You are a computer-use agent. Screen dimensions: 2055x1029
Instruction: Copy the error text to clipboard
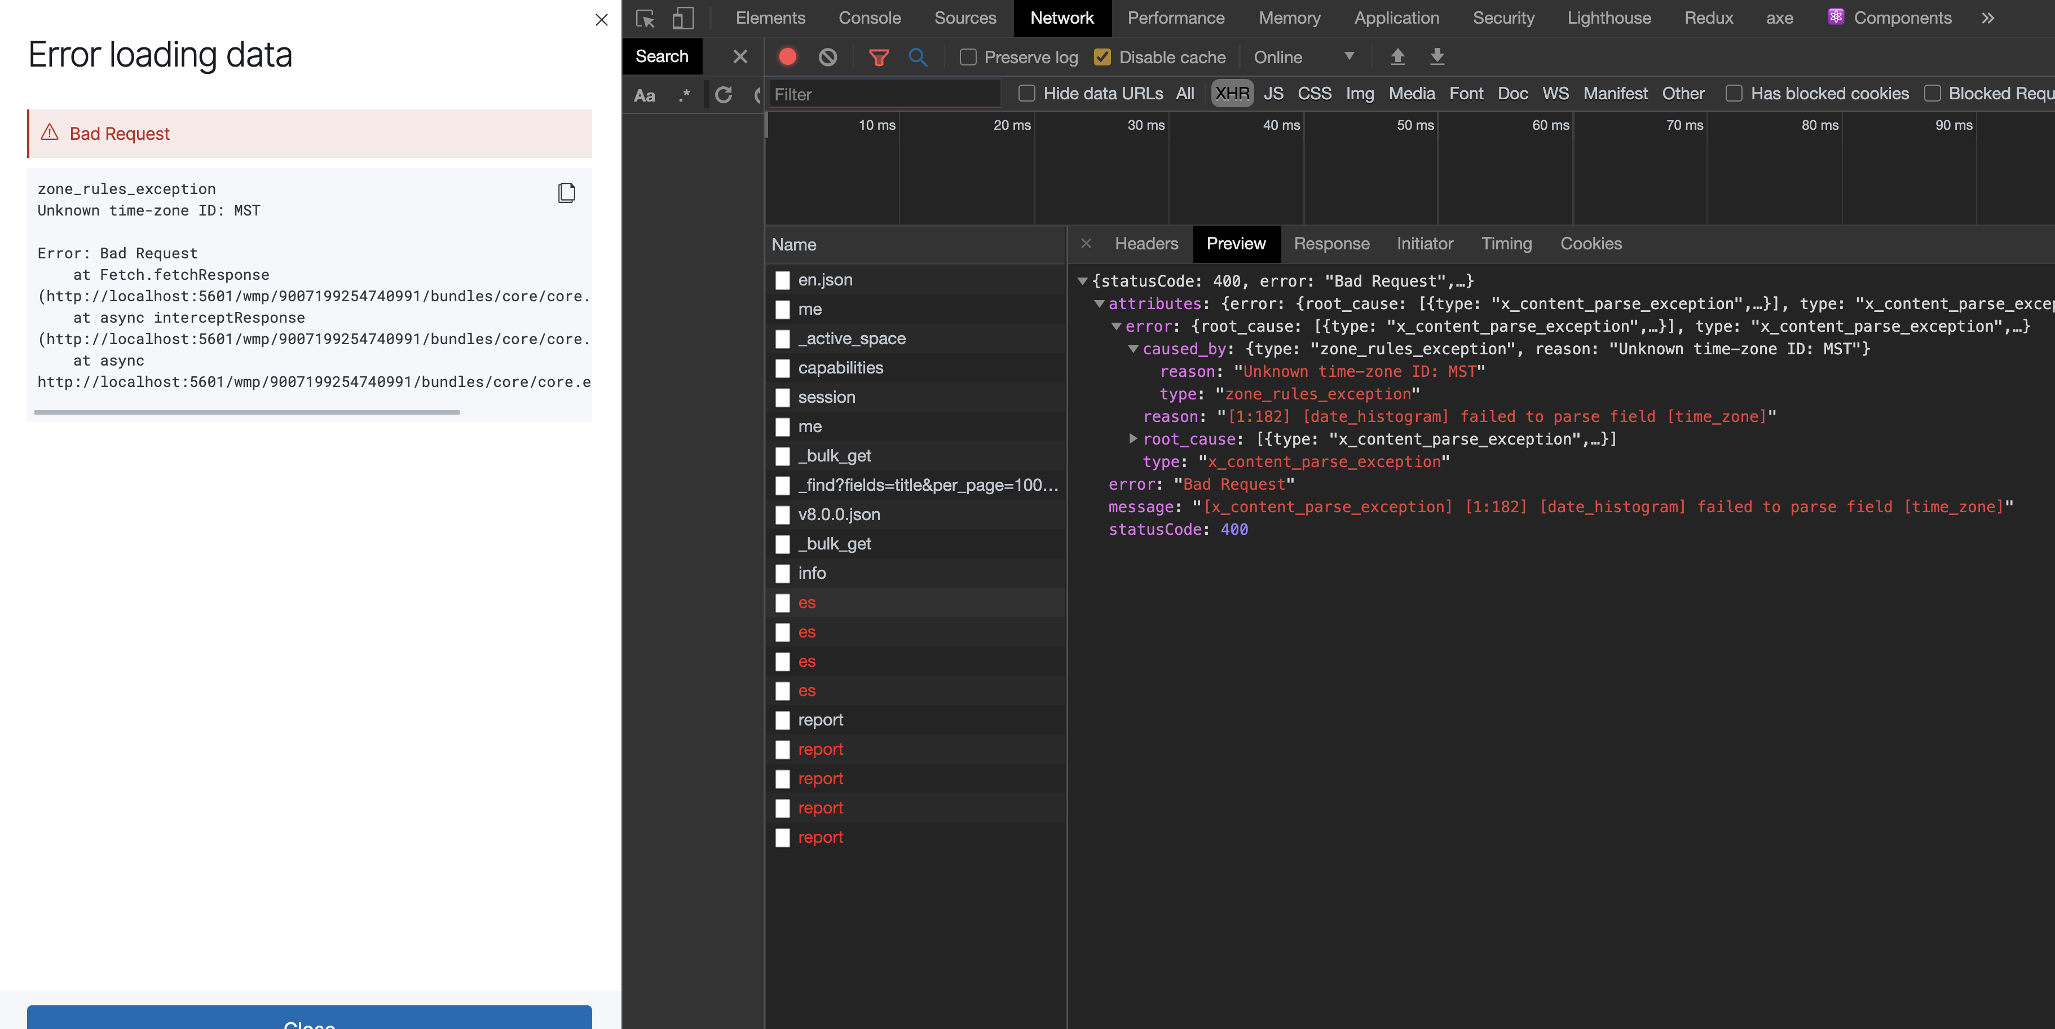click(x=566, y=192)
